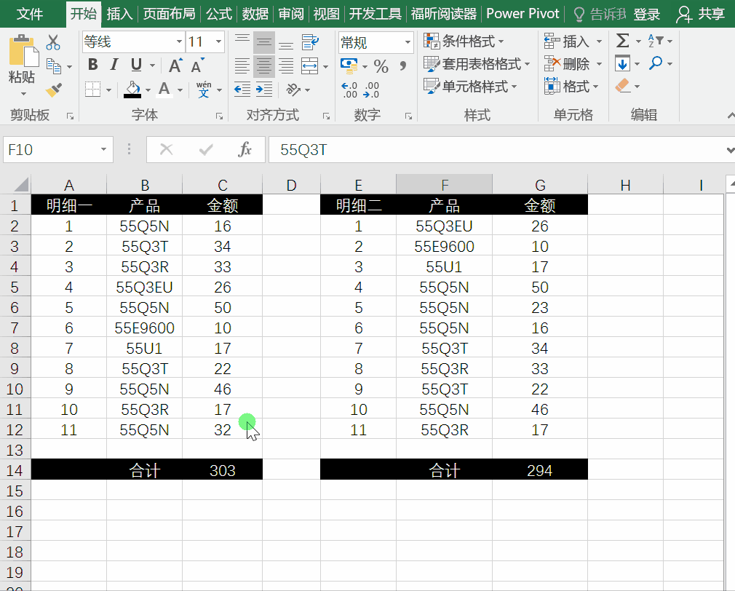Toggle align text left
Viewport: 735px width, 591px height.
[x=242, y=66]
